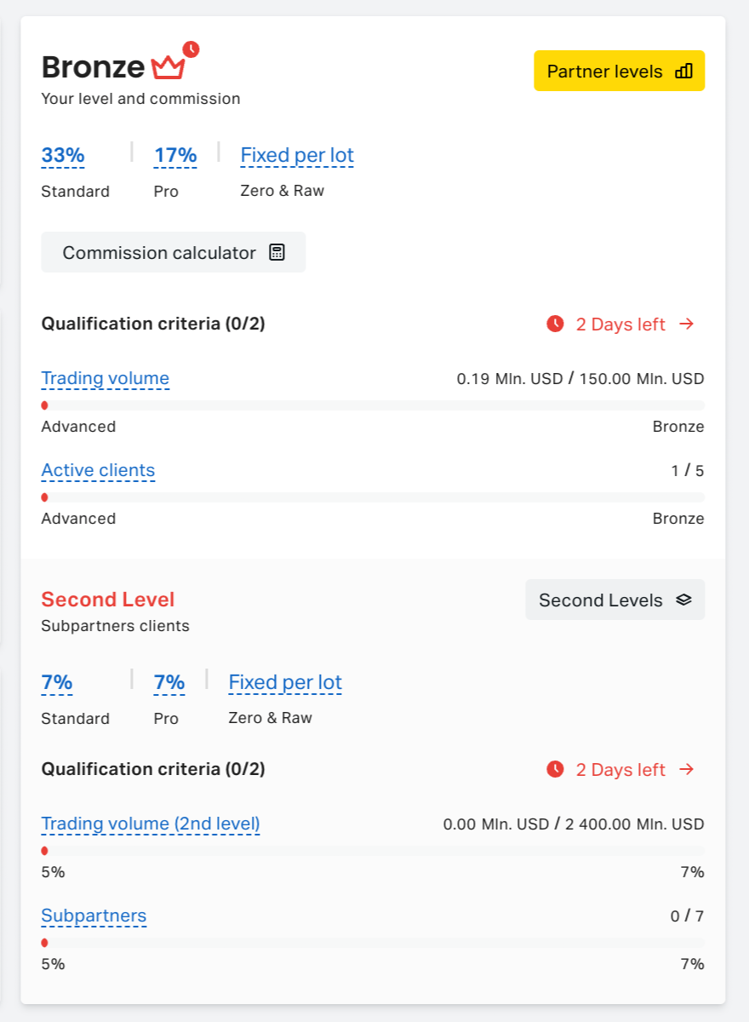Click the arrow beside Second Level days left

pyautogui.click(x=687, y=769)
